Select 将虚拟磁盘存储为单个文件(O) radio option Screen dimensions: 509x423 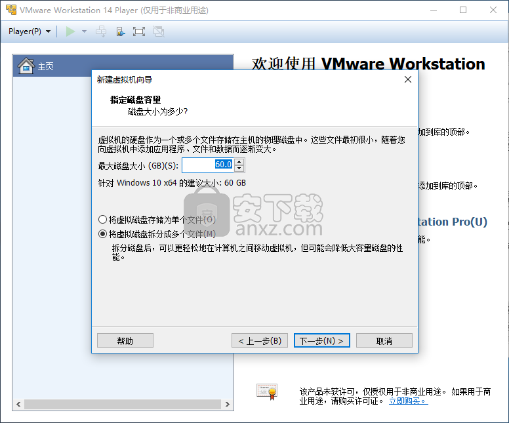(x=157, y=220)
